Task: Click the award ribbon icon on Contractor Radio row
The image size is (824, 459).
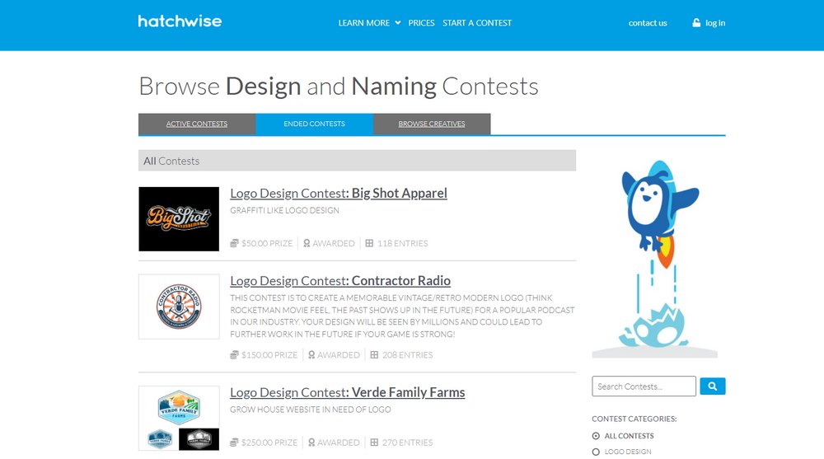Action: tap(311, 355)
